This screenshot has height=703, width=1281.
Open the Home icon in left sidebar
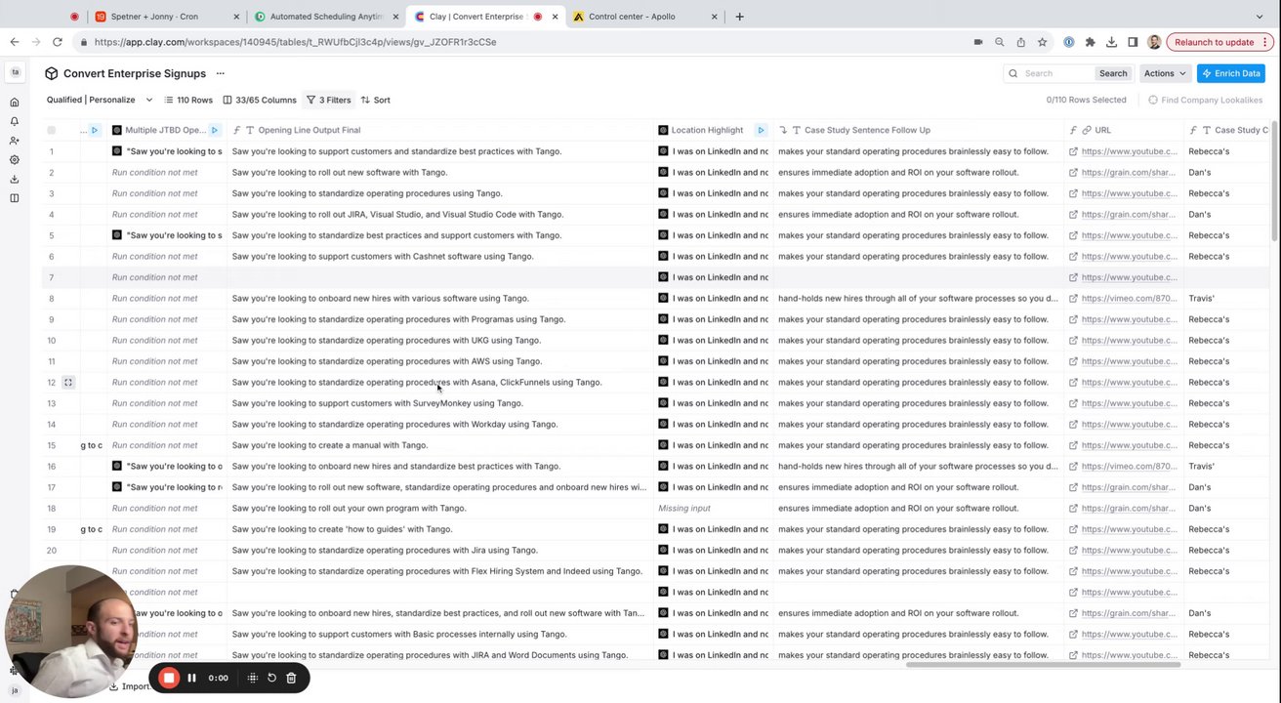click(x=15, y=103)
